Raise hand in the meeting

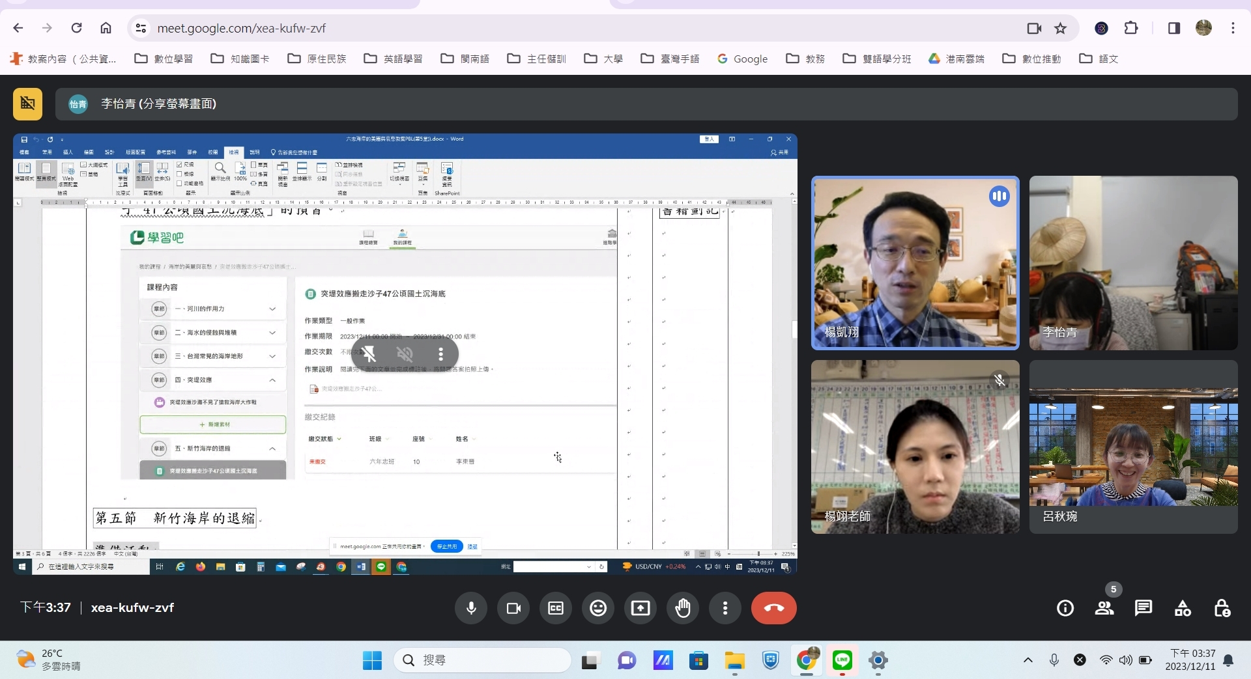coord(683,608)
